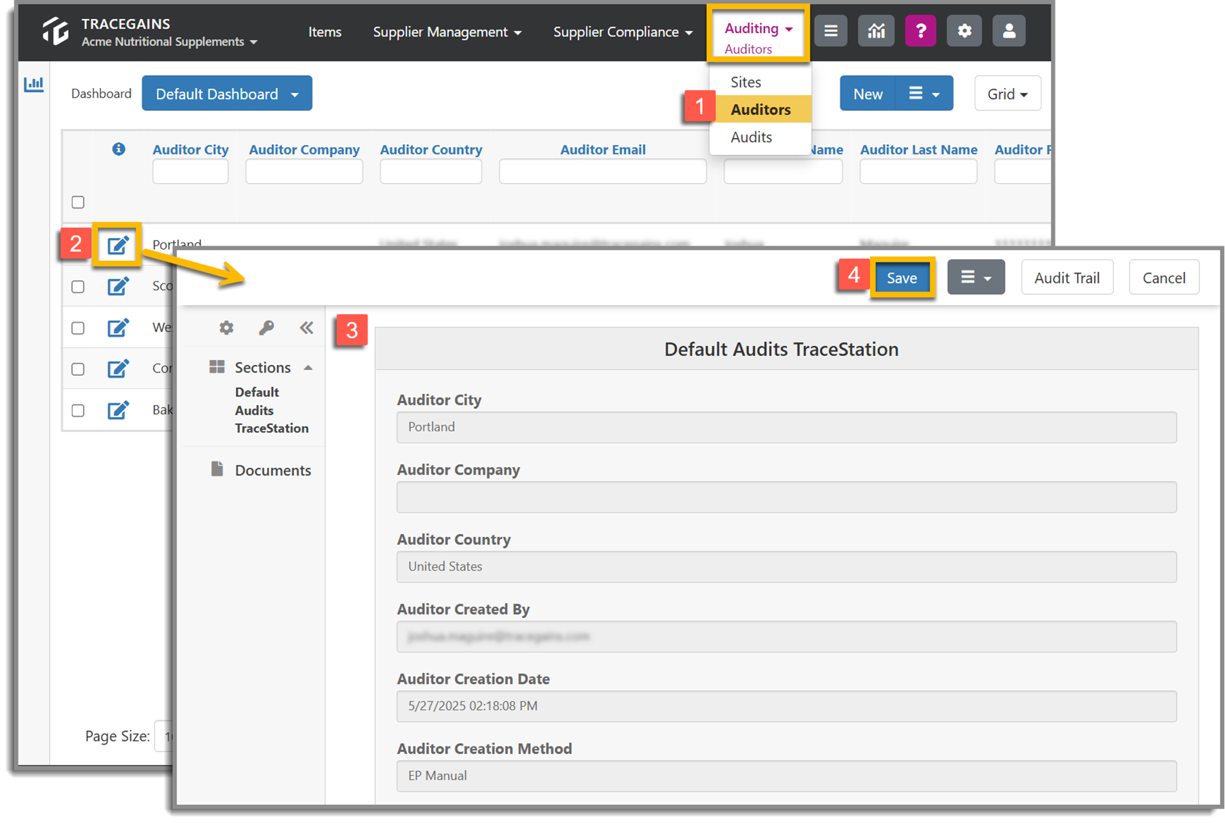
Task: Click the Auditor Last Name filter box
Action: (x=918, y=172)
